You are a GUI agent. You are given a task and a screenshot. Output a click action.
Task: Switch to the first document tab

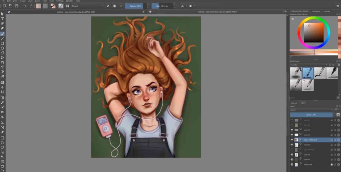[x=76, y=12]
